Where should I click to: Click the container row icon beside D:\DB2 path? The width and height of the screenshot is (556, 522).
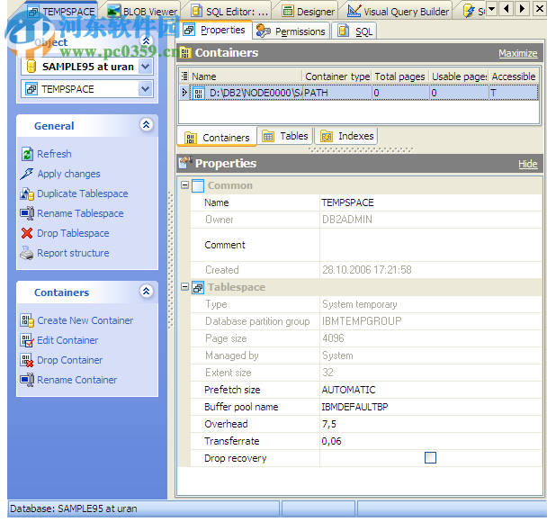click(199, 94)
